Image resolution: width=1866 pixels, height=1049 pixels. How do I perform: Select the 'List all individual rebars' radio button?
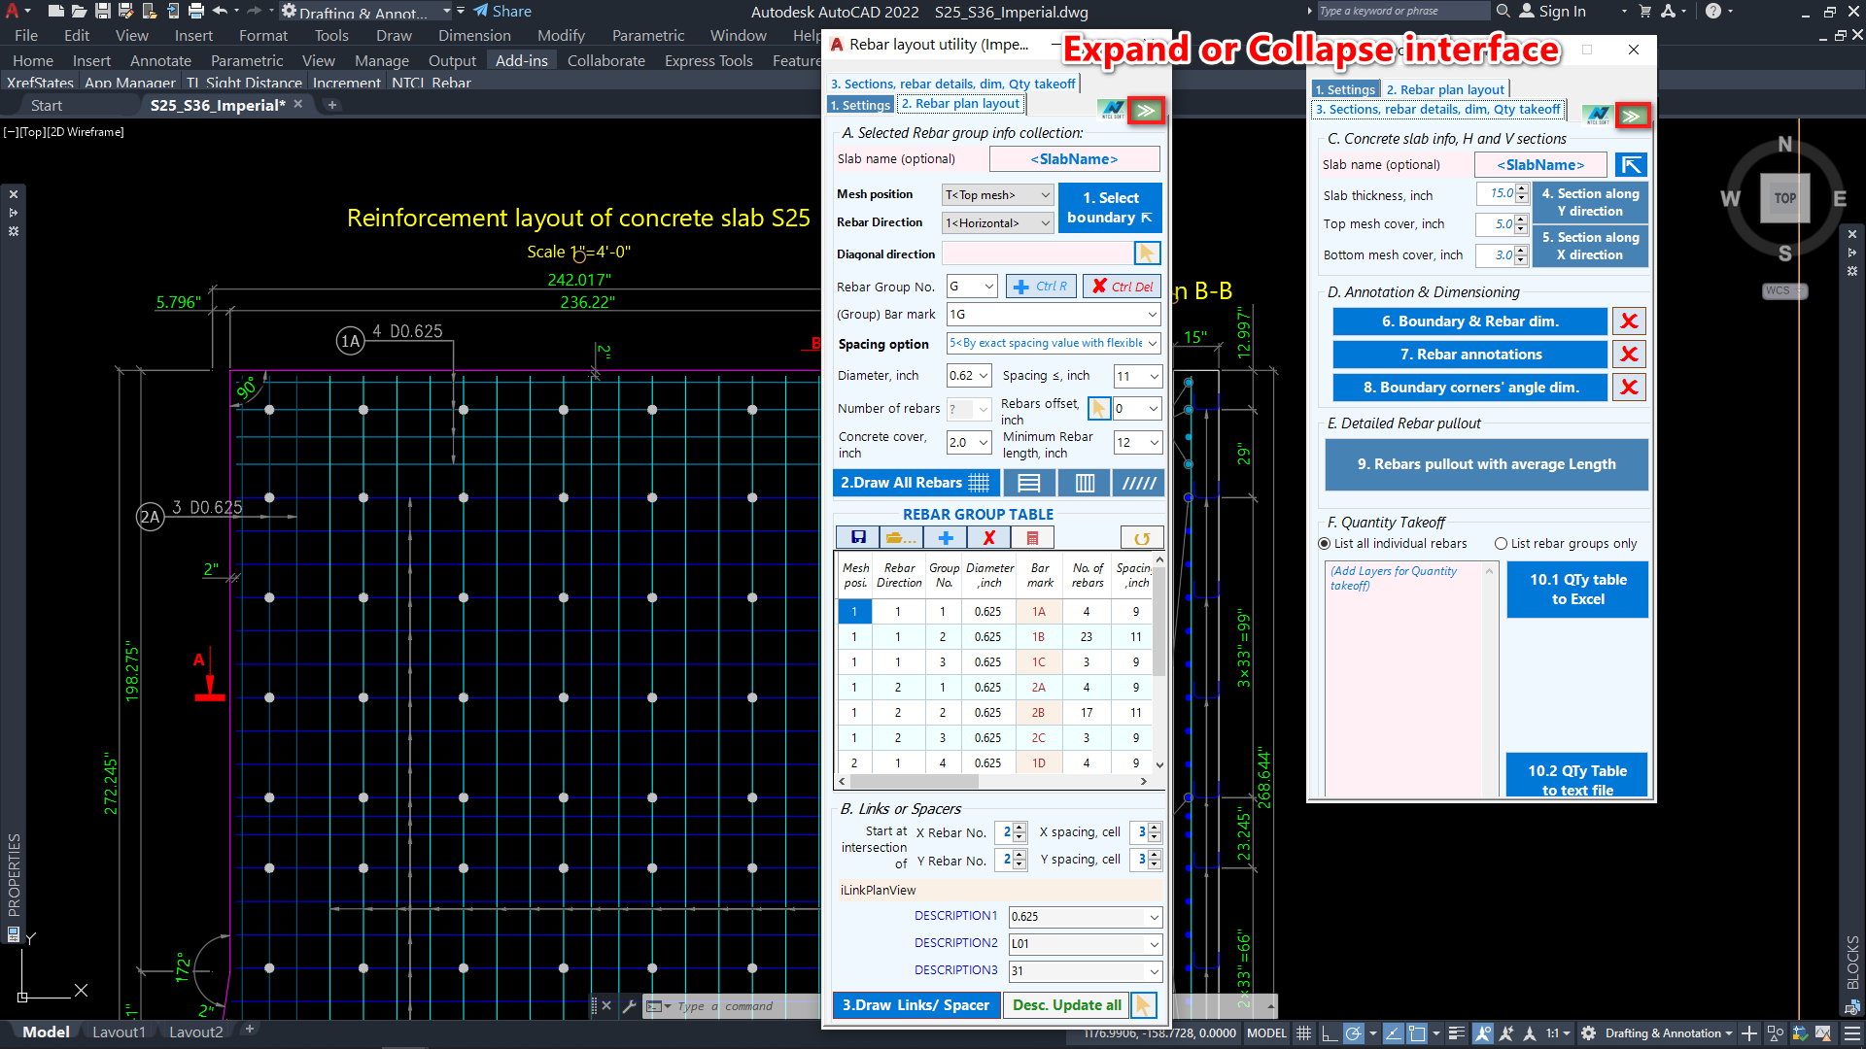1324,544
